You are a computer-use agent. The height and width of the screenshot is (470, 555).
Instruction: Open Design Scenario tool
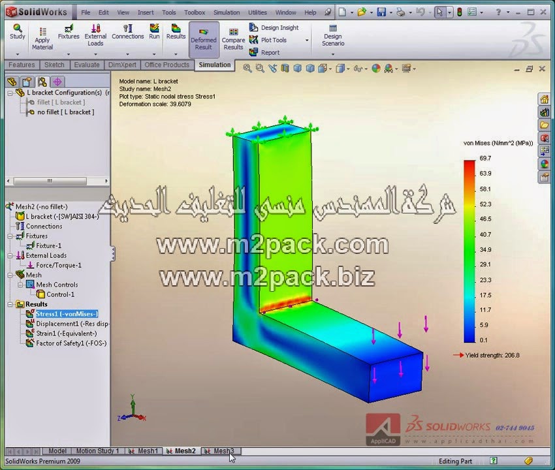coord(333,35)
